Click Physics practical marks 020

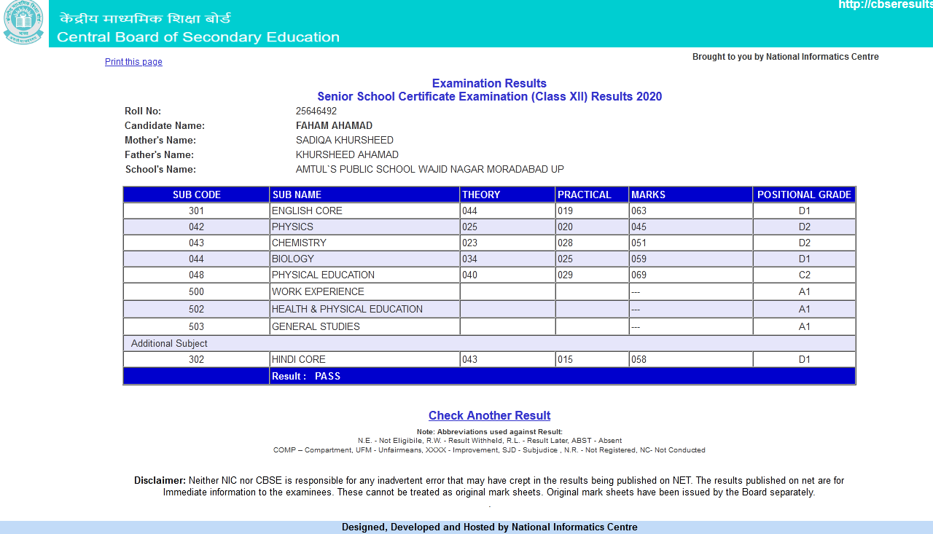click(x=592, y=227)
